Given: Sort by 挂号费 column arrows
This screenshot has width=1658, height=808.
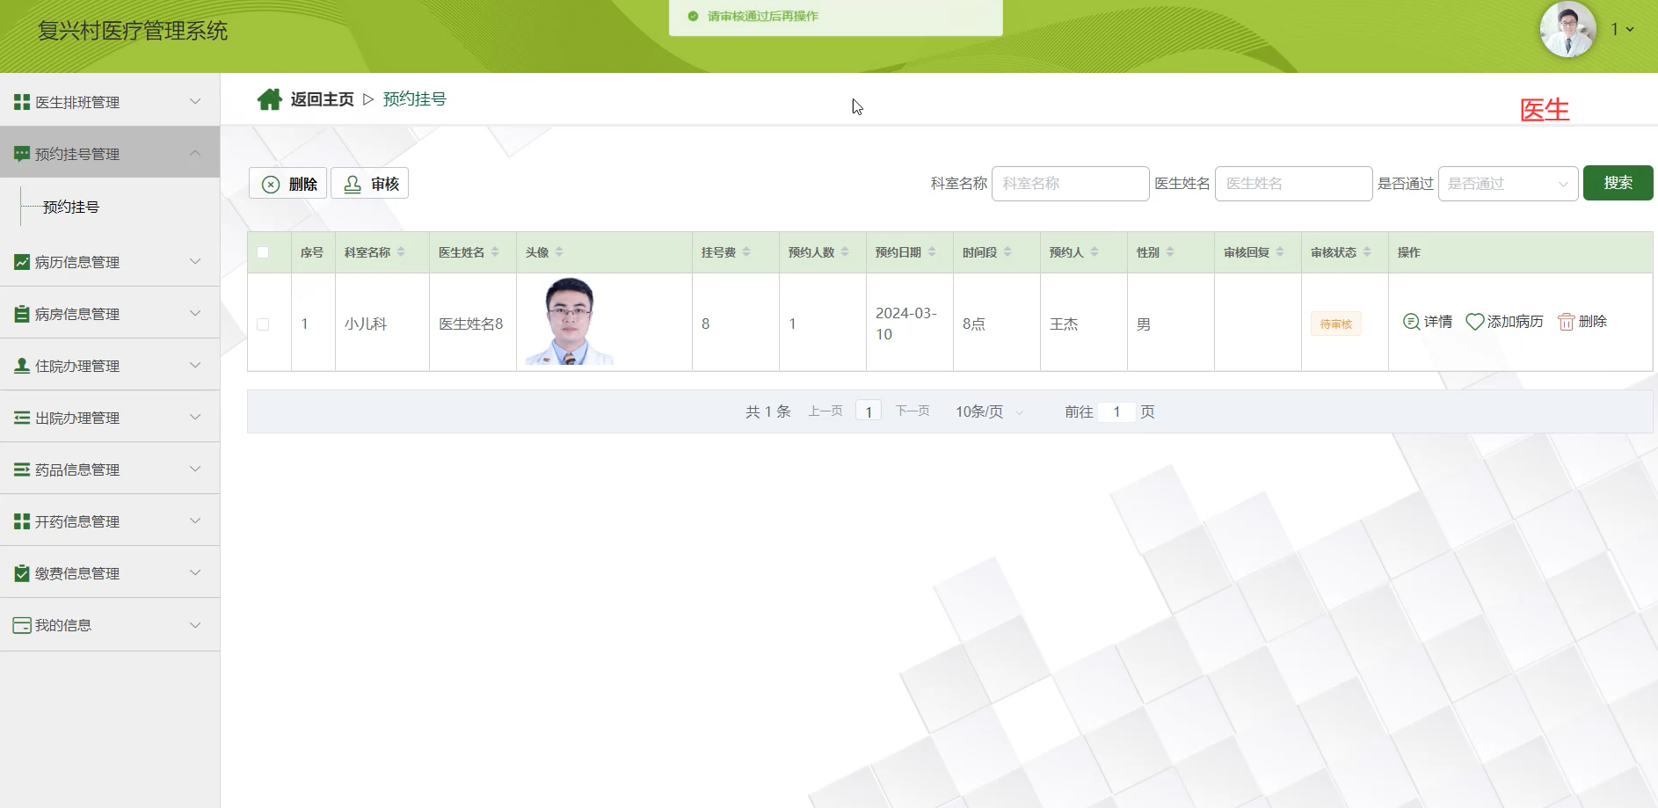Looking at the screenshot, I should click(746, 252).
